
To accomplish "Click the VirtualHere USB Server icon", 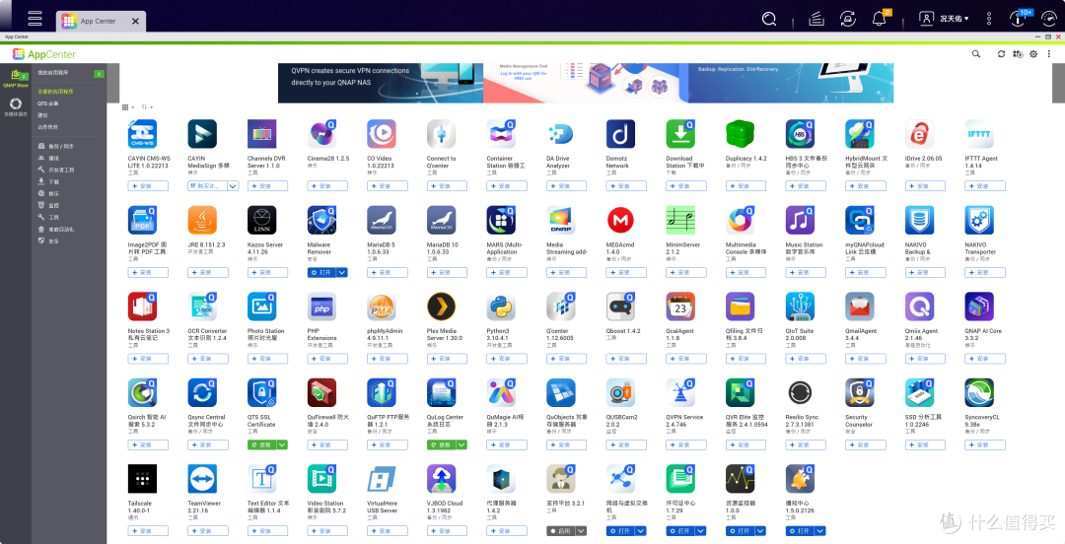I will point(382,479).
